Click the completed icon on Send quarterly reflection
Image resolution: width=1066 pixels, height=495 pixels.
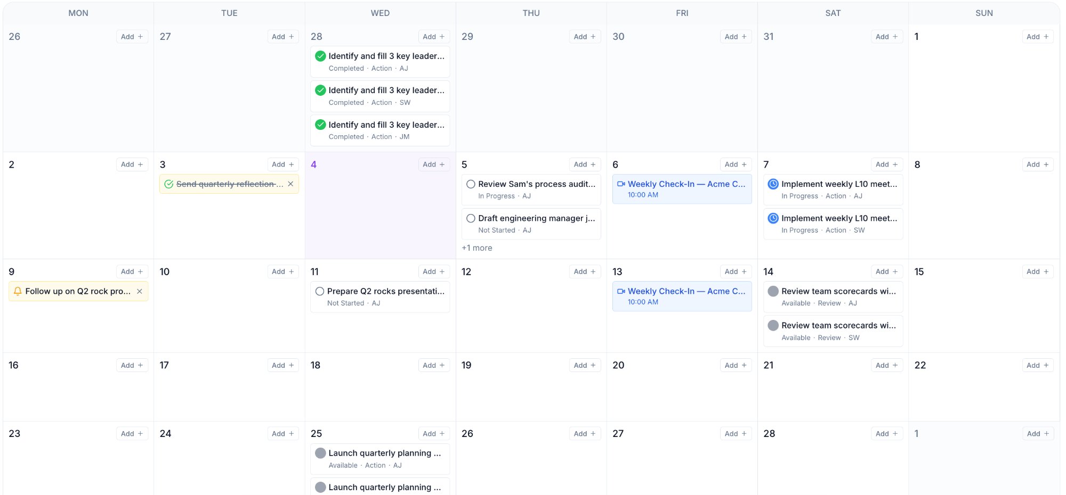point(168,184)
